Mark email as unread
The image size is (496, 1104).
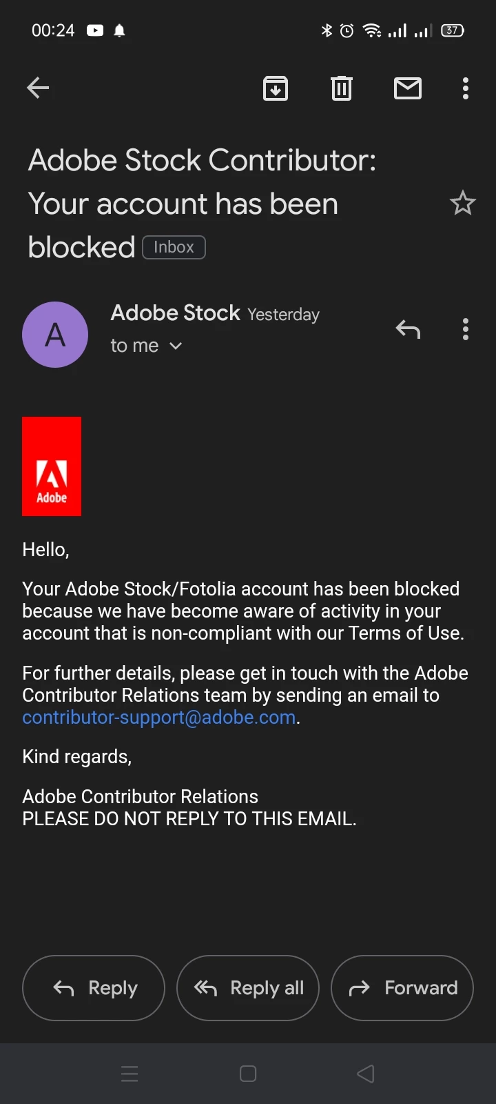click(408, 88)
